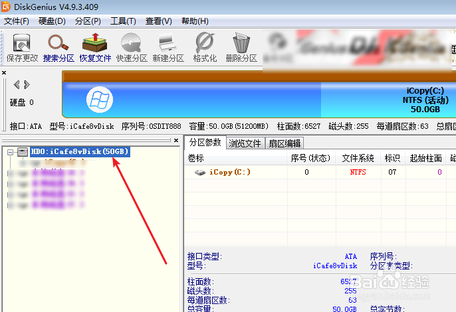
Task: Click the 序号(状态) column header
Action: point(310,159)
